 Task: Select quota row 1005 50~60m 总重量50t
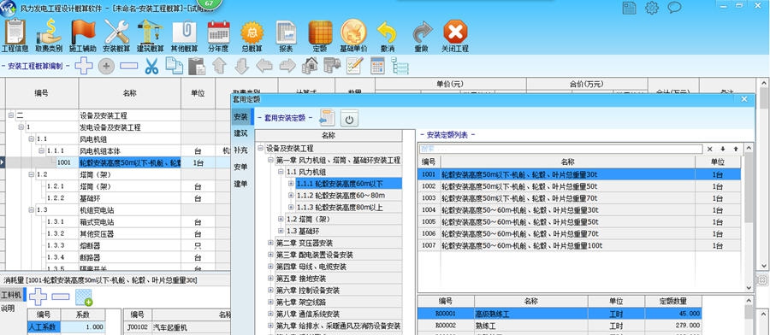click(579, 221)
